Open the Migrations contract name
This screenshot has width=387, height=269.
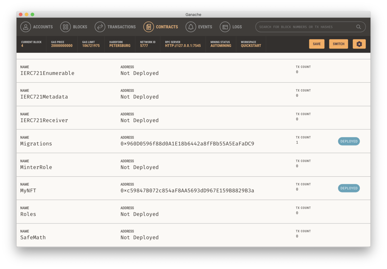pos(36,144)
